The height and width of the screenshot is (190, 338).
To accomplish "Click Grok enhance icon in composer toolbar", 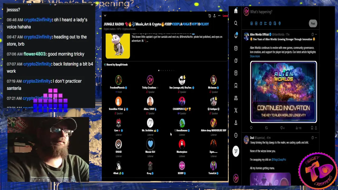I will tap(261, 23).
